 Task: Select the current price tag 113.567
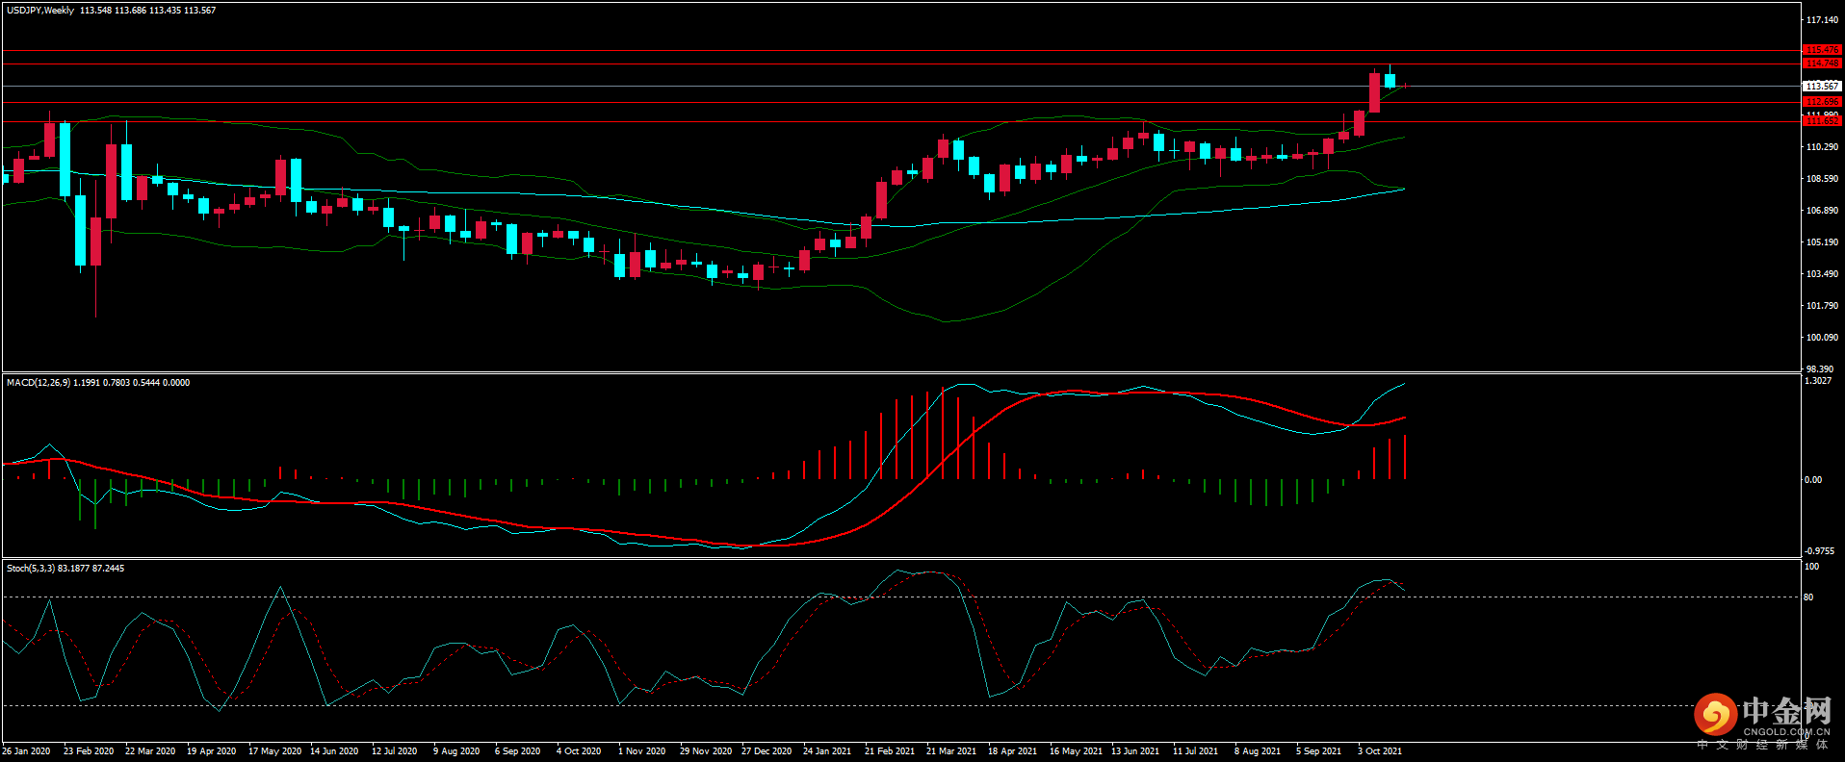(x=1821, y=86)
